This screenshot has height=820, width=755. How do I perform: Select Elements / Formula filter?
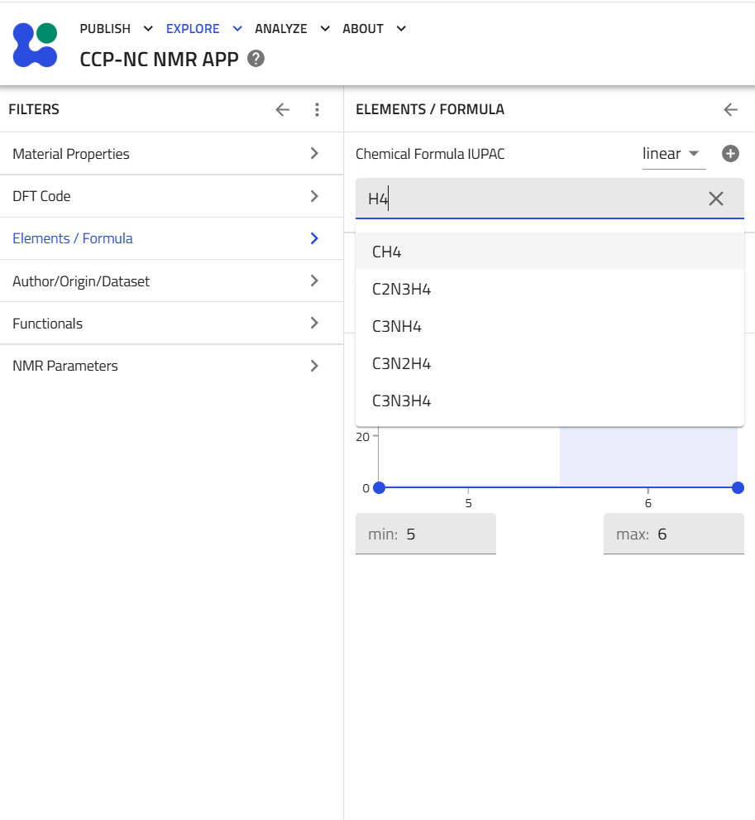pyautogui.click(x=171, y=238)
